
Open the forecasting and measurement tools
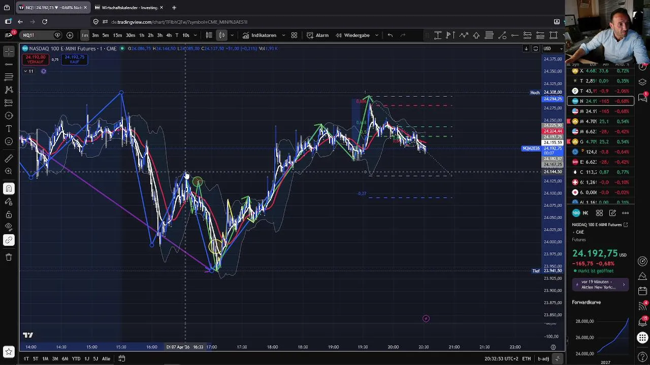pos(9,103)
